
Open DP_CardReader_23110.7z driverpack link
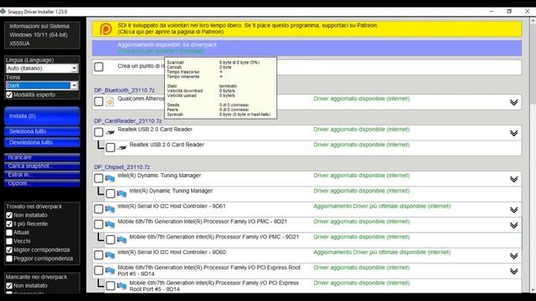[128, 121]
